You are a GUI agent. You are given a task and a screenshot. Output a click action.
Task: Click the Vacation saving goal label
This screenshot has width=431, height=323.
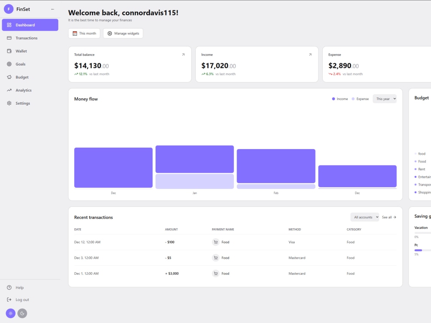(421, 228)
